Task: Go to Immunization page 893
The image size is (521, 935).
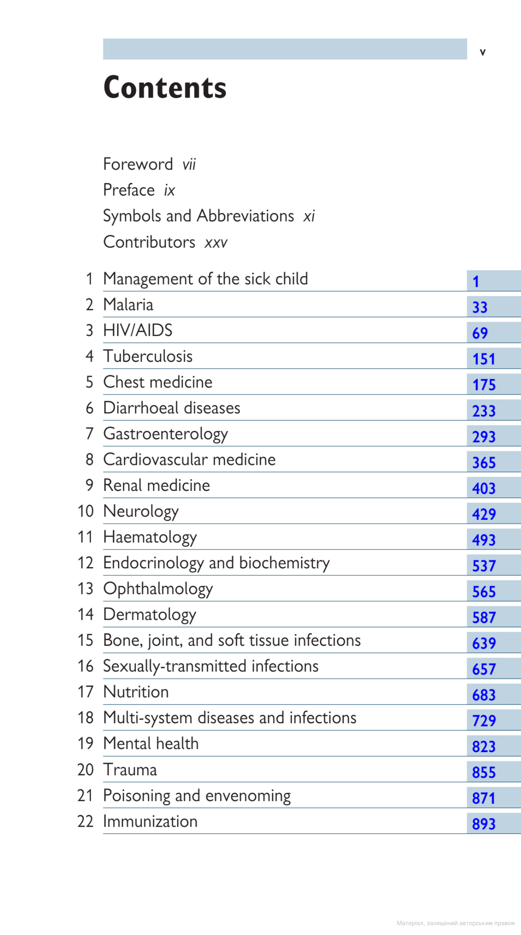Action: 484,824
